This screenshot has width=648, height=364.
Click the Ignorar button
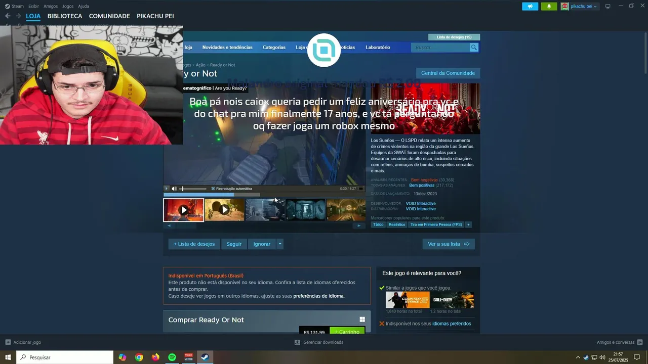coord(262,244)
